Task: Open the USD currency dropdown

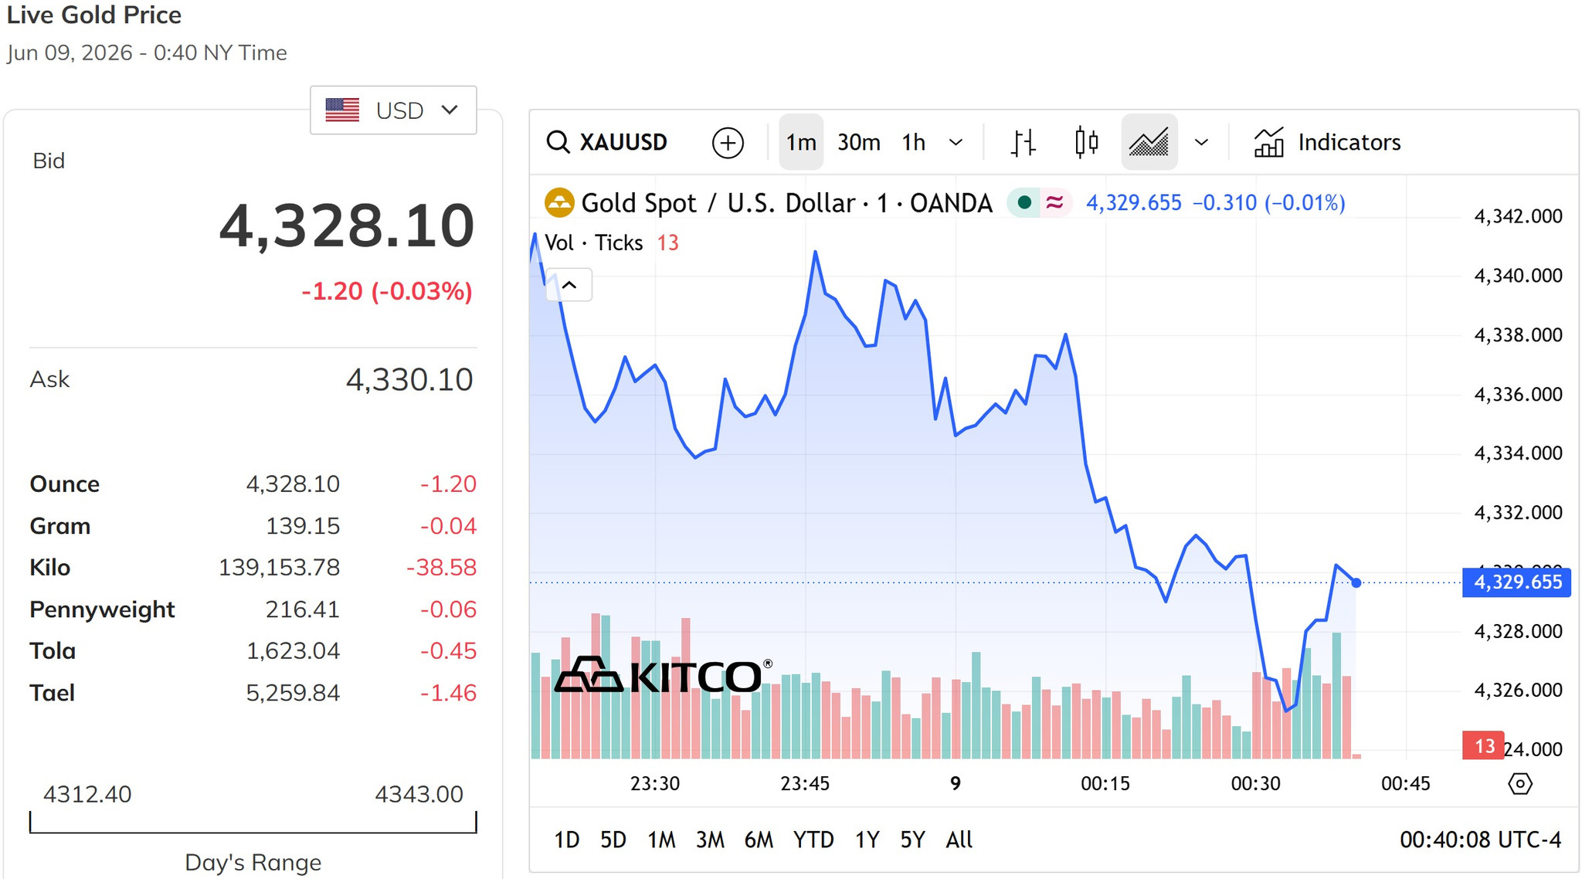Action: (x=393, y=110)
